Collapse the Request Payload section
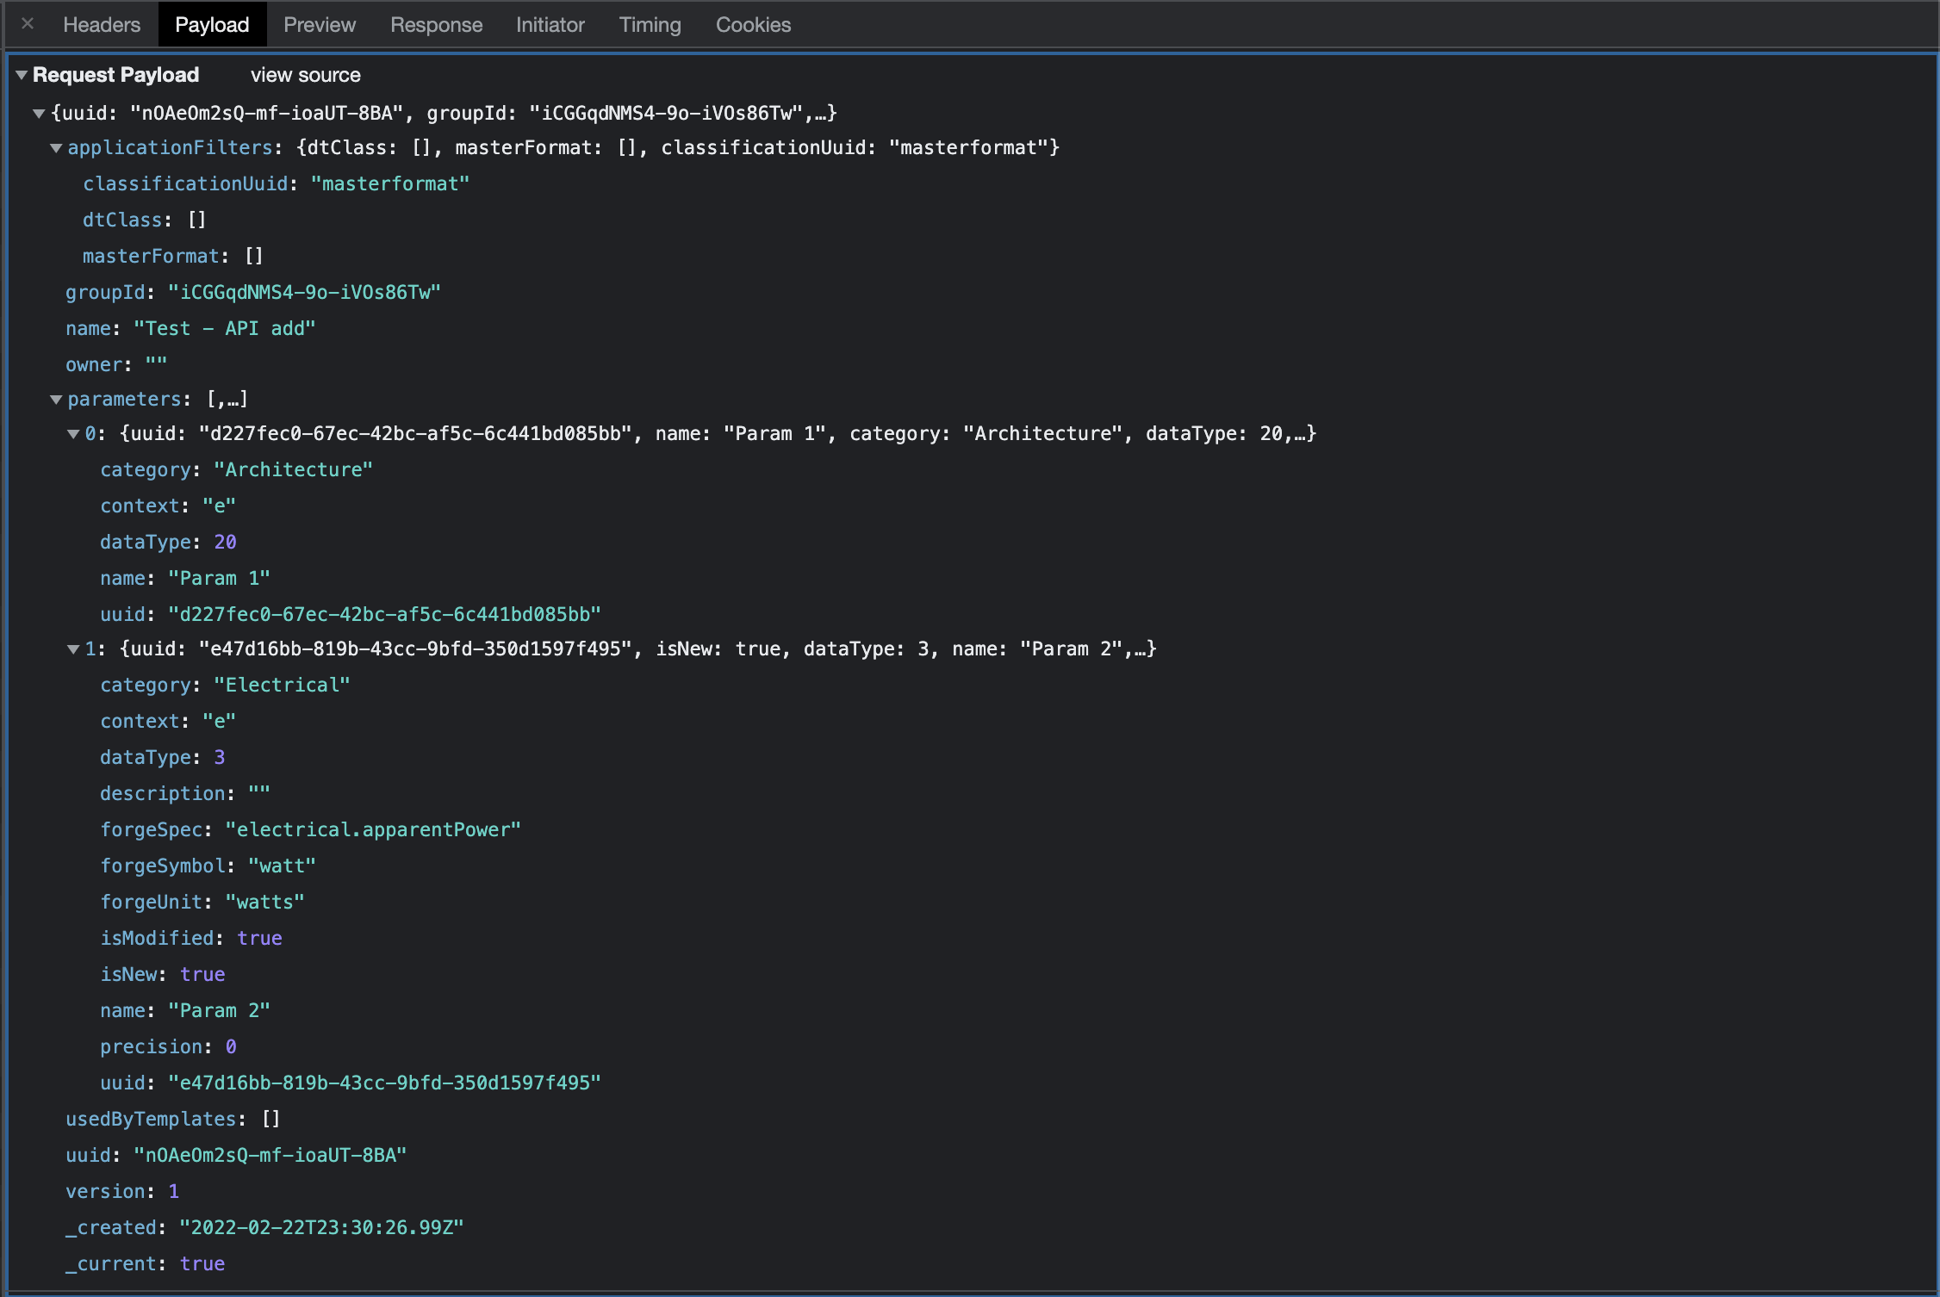The image size is (1940, 1297). click(22, 75)
